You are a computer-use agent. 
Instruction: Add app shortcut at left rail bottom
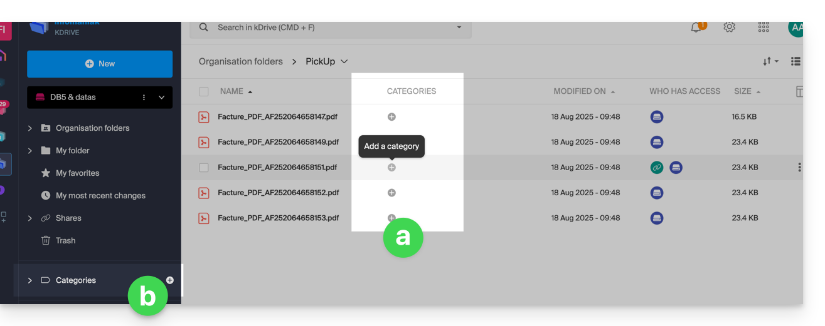pyautogui.click(x=4, y=217)
